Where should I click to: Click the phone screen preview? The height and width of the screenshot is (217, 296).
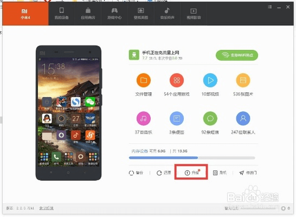click(x=69, y=112)
